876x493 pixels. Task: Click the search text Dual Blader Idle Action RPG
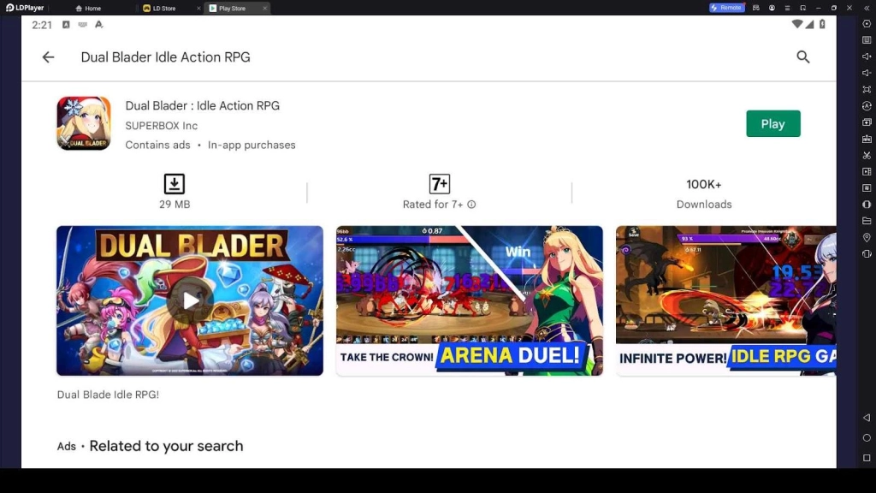click(165, 57)
